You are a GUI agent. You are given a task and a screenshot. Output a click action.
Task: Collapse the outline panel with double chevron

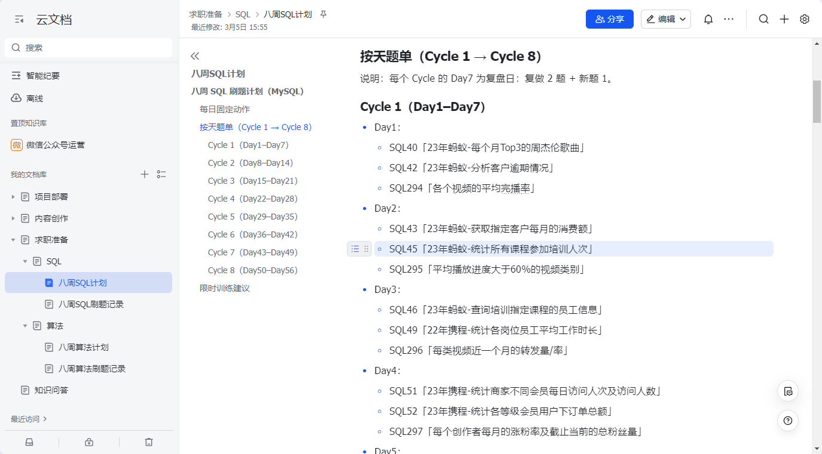point(195,56)
